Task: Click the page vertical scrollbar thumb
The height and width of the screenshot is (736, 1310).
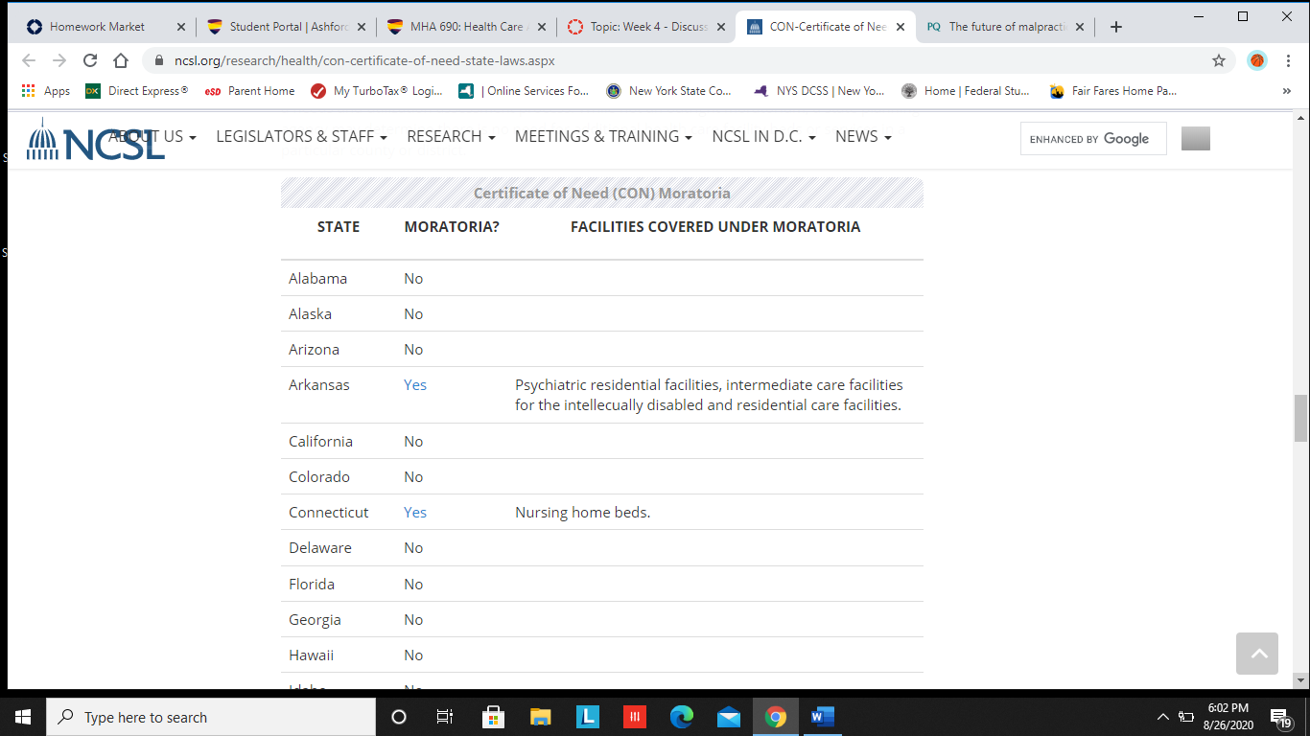Action: [x=1300, y=418]
